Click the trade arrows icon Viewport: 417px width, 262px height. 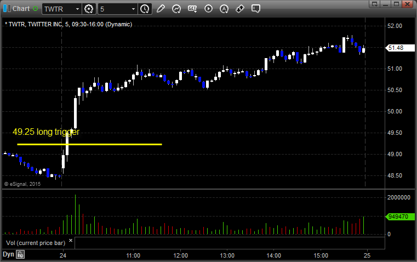240,9
